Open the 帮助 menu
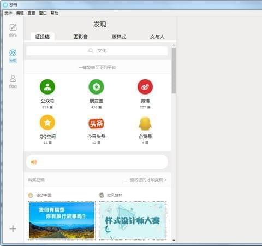 click(x=55, y=13)
